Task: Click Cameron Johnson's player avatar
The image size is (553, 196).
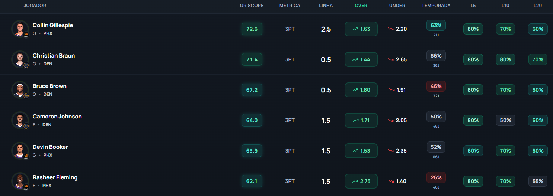Action: 20,120
